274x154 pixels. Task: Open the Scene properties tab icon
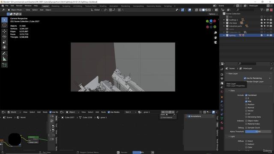point(222,87)
